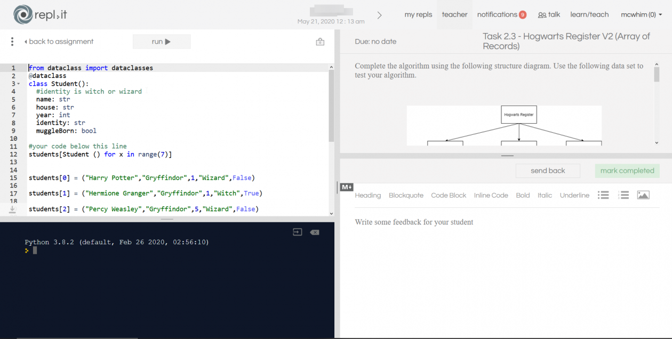The width and height of the screenshot is (672, 339).
Task: Collapse the Student class at line 3
Action: [19, 84]
